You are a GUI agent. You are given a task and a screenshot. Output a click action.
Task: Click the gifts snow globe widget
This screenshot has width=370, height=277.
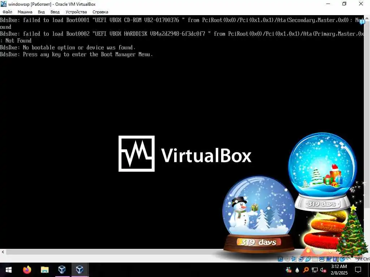pos(322,171)
